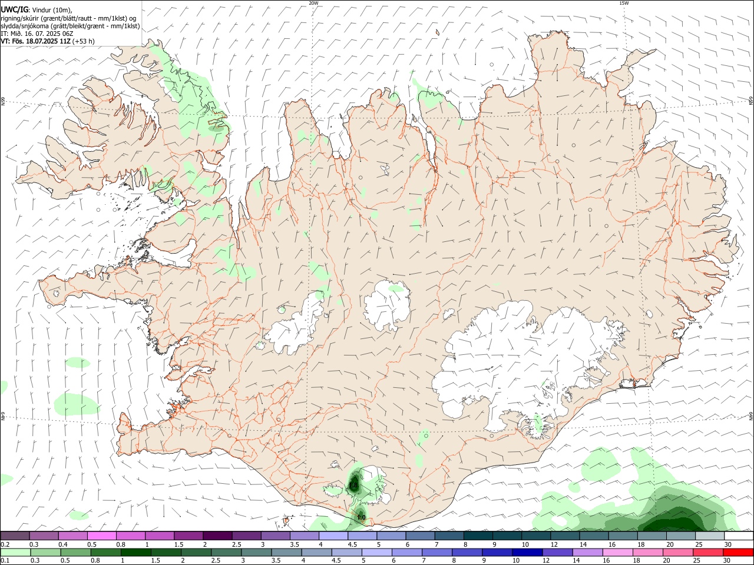Image resolution: width=754 pixels, height=565 pixels.
Task: Click the bright red 30 mm rain swatch
Action: point(738,553)
